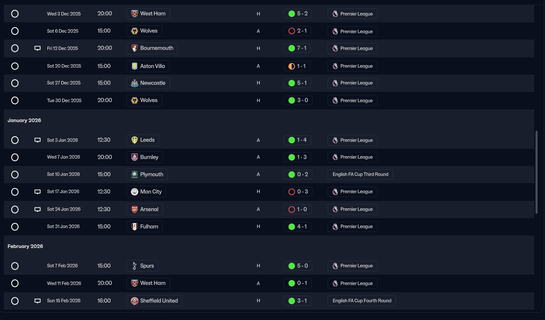Select the radio circle for the Newcastle fixture
545x320 pixels.
(15, 83)
